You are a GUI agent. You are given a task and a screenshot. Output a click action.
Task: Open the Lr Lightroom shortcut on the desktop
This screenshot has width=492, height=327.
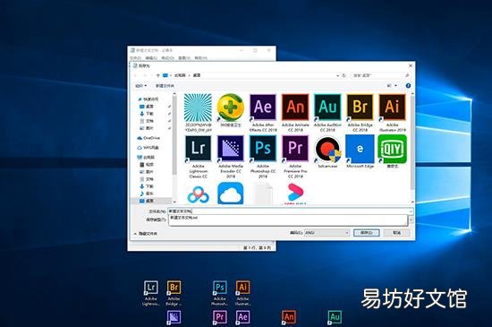[x=151, y=293]
